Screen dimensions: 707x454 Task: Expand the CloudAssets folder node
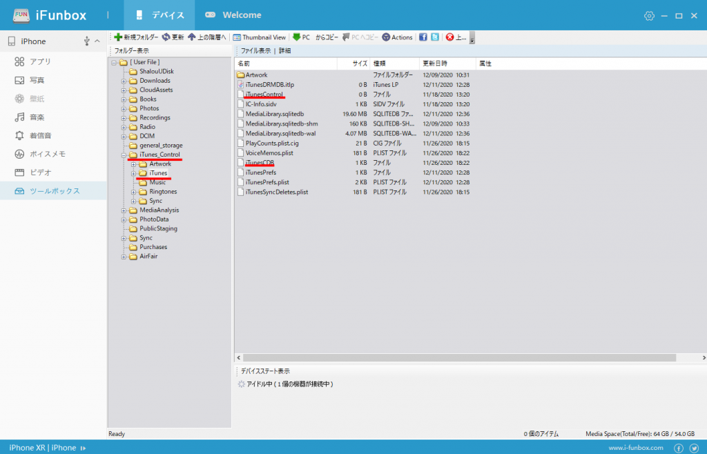(x=124, y=90)
